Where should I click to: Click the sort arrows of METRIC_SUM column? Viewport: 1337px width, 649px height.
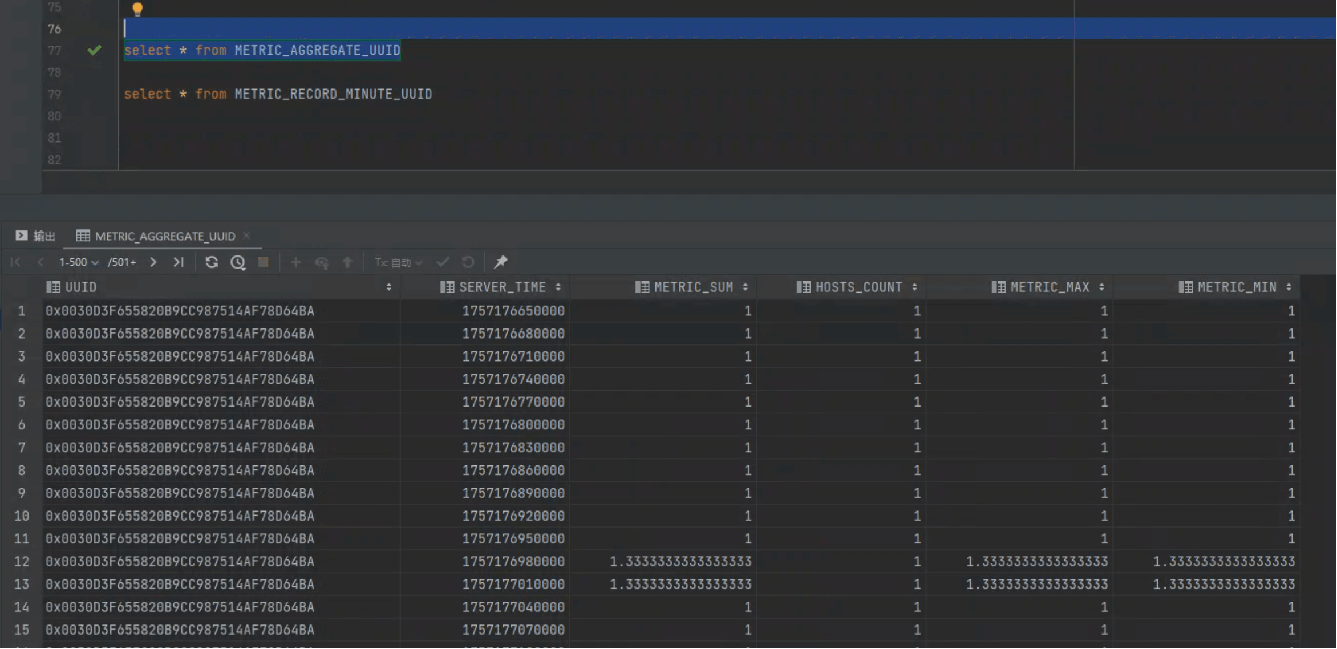[745, 287]
